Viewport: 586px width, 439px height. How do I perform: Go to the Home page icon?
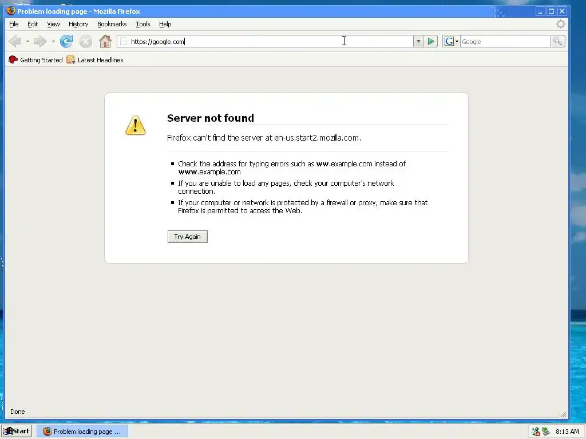coord(105,41)
